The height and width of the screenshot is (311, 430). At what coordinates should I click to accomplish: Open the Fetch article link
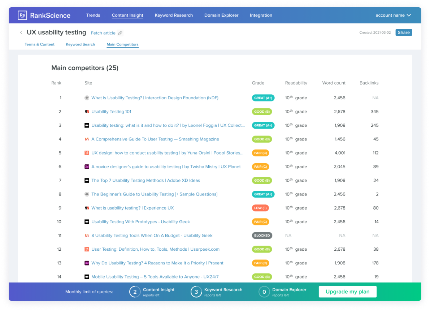tap(103, 33)
